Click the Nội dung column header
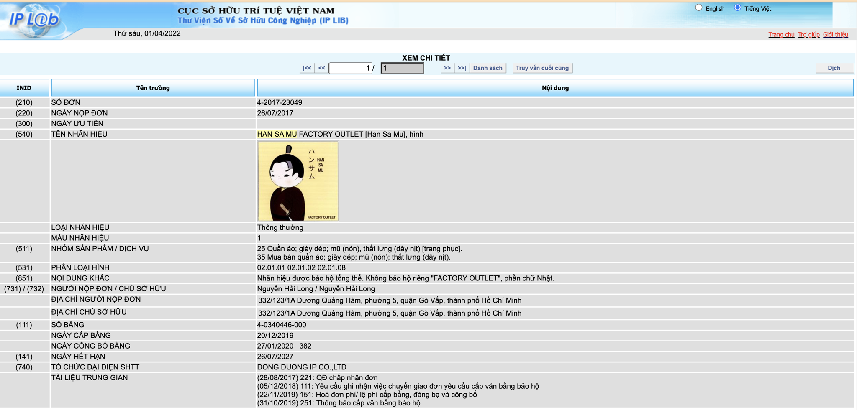The width and height of the screenshot is (857, 410). tap(555, 88)
